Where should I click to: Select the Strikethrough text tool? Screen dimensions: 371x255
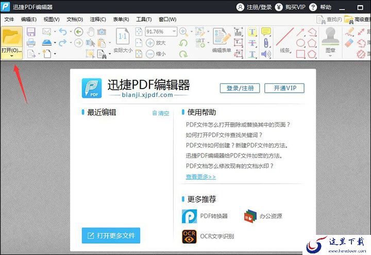pos(252,43)
